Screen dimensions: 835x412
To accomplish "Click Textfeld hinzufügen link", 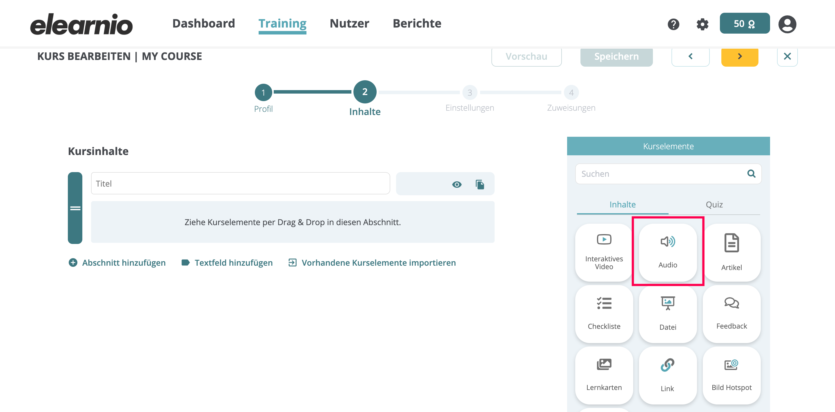I will (x=227, y=262).
